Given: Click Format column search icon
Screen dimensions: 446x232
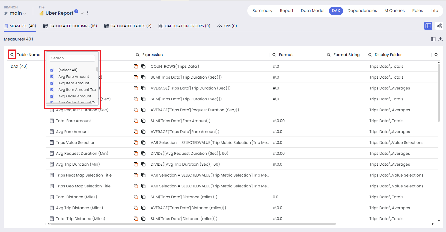Looking at the screenshot, I should pyautogui.click(x=274, y=55).
